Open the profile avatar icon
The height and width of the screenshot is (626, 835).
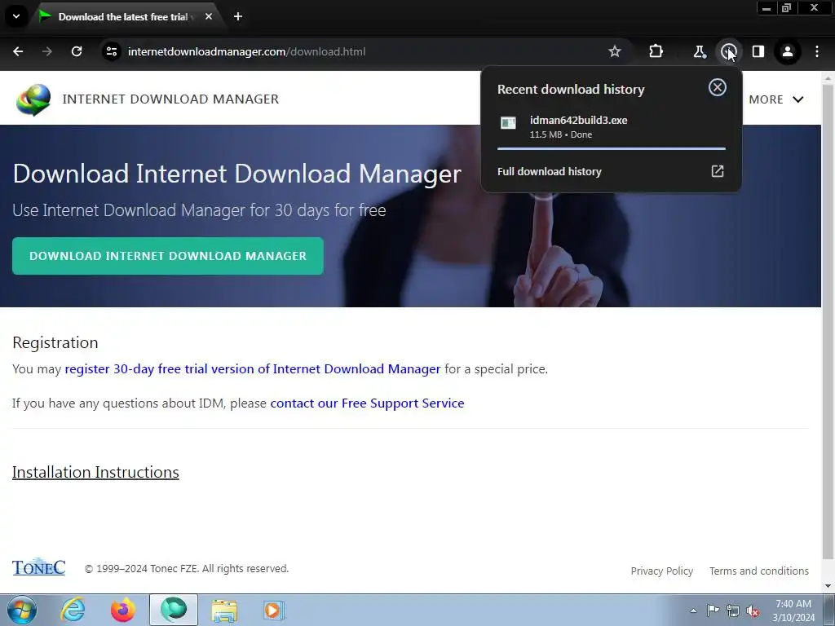787,51
